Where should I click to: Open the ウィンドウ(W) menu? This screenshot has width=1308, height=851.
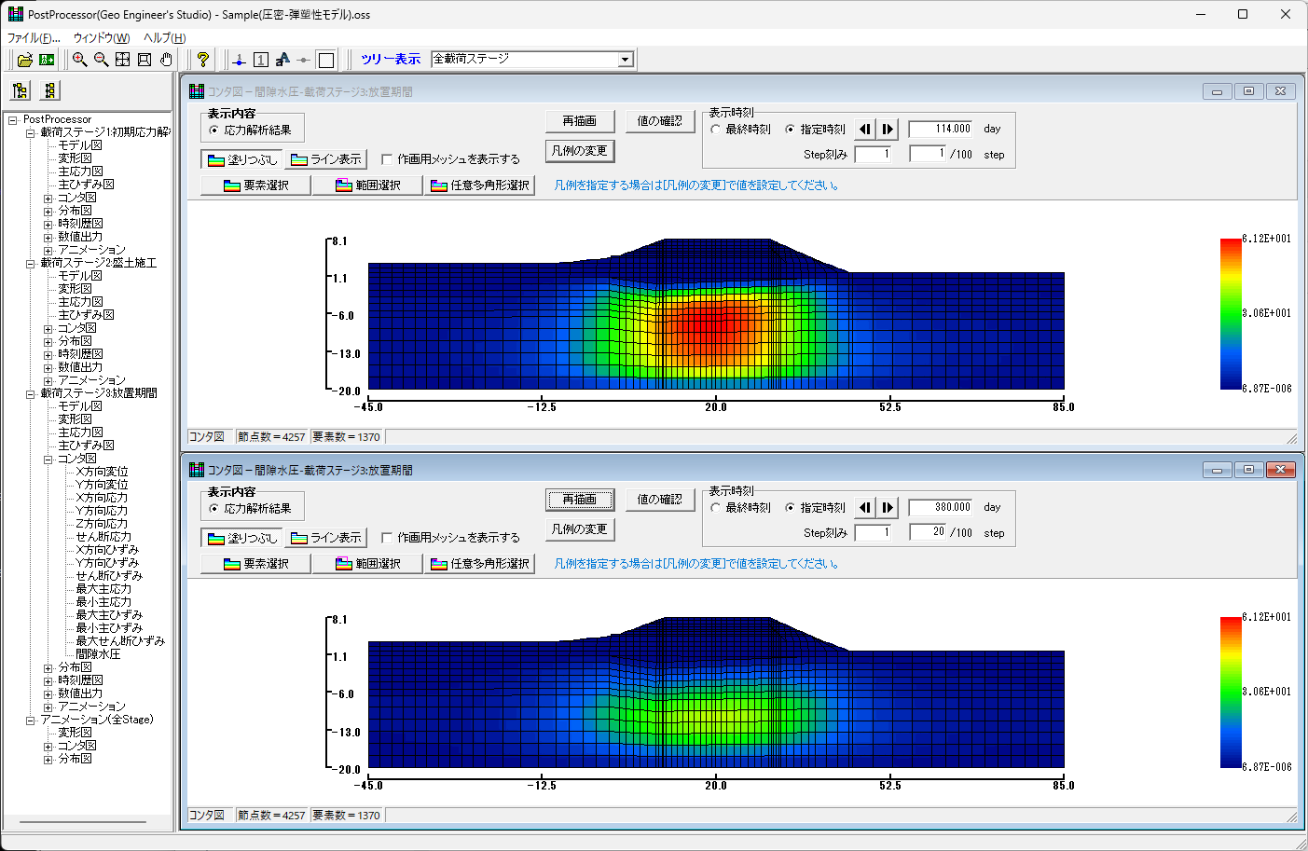tap(102, 37)
